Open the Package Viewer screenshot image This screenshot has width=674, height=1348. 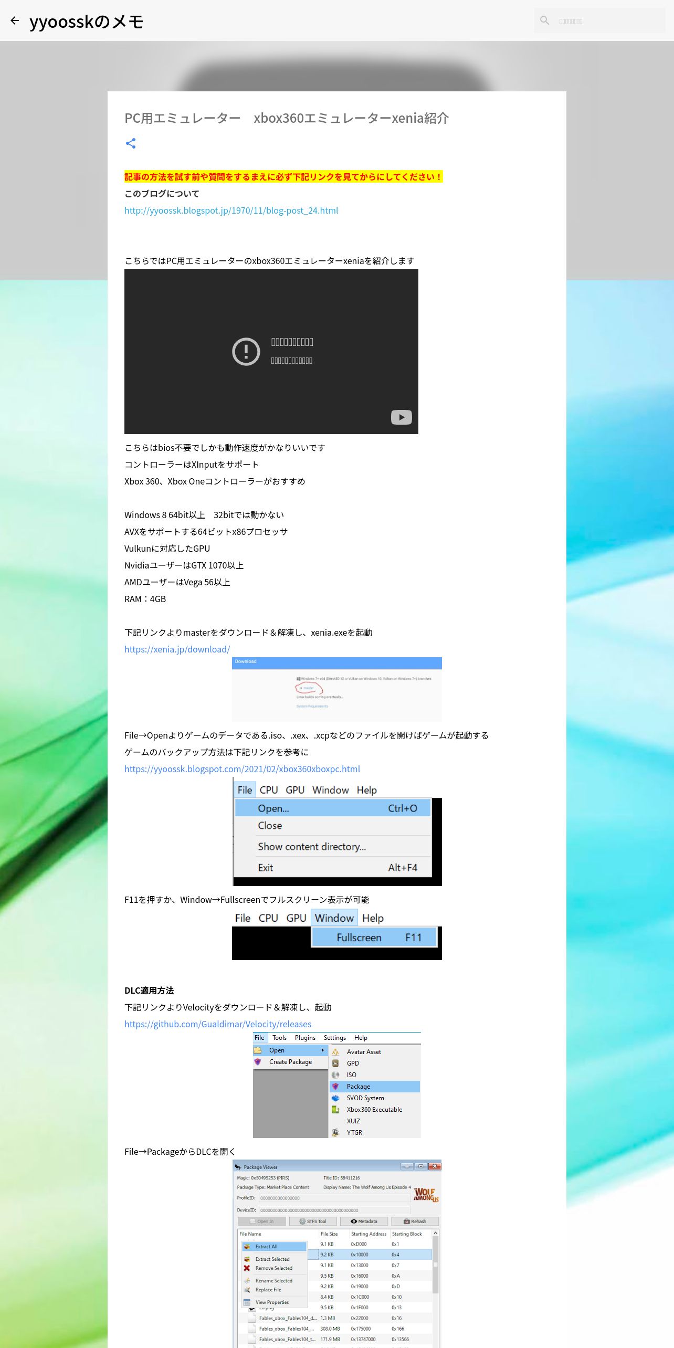[337, 1254]
